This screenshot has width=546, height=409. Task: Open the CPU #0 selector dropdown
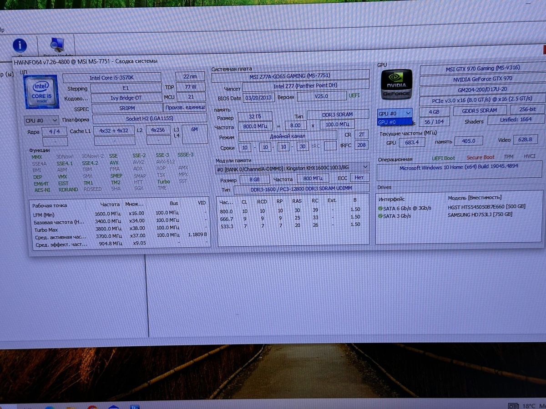coord(41,120)
